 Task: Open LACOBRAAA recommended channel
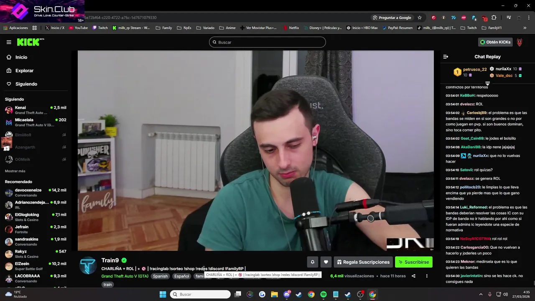point(36,278)
